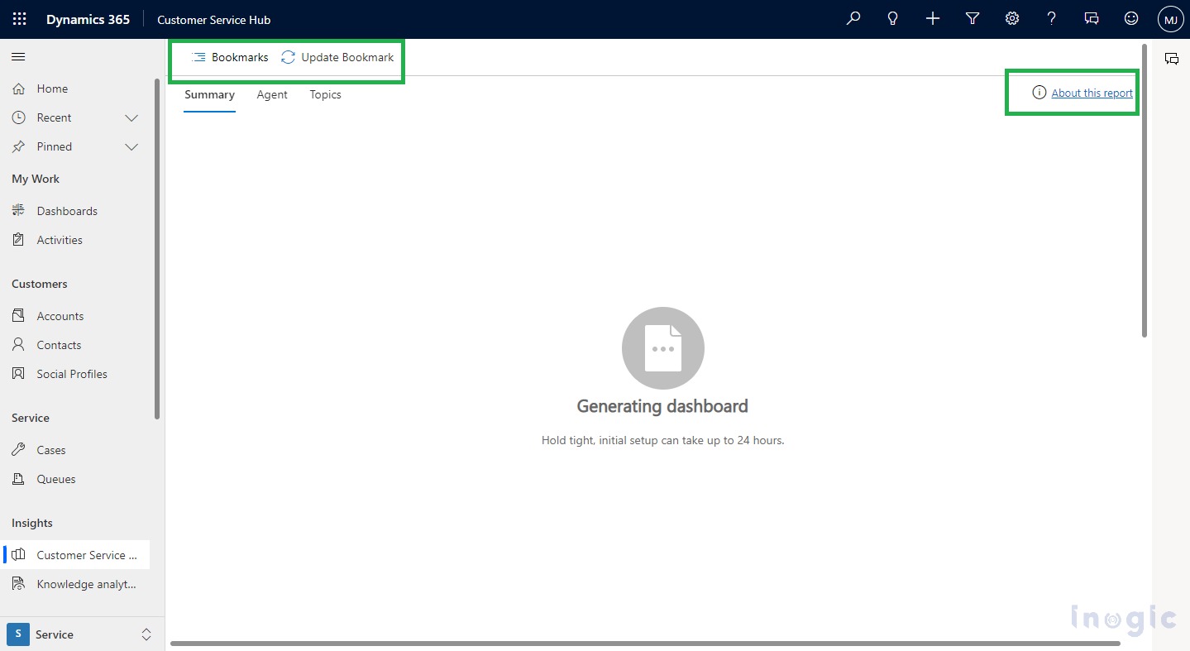1190x651 pixels.
Task: Click the Social Profiles icon
Action: [18, 374]
